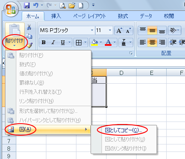Select row 7 header
The image size is (185, 159).
[x=9, y=141]
